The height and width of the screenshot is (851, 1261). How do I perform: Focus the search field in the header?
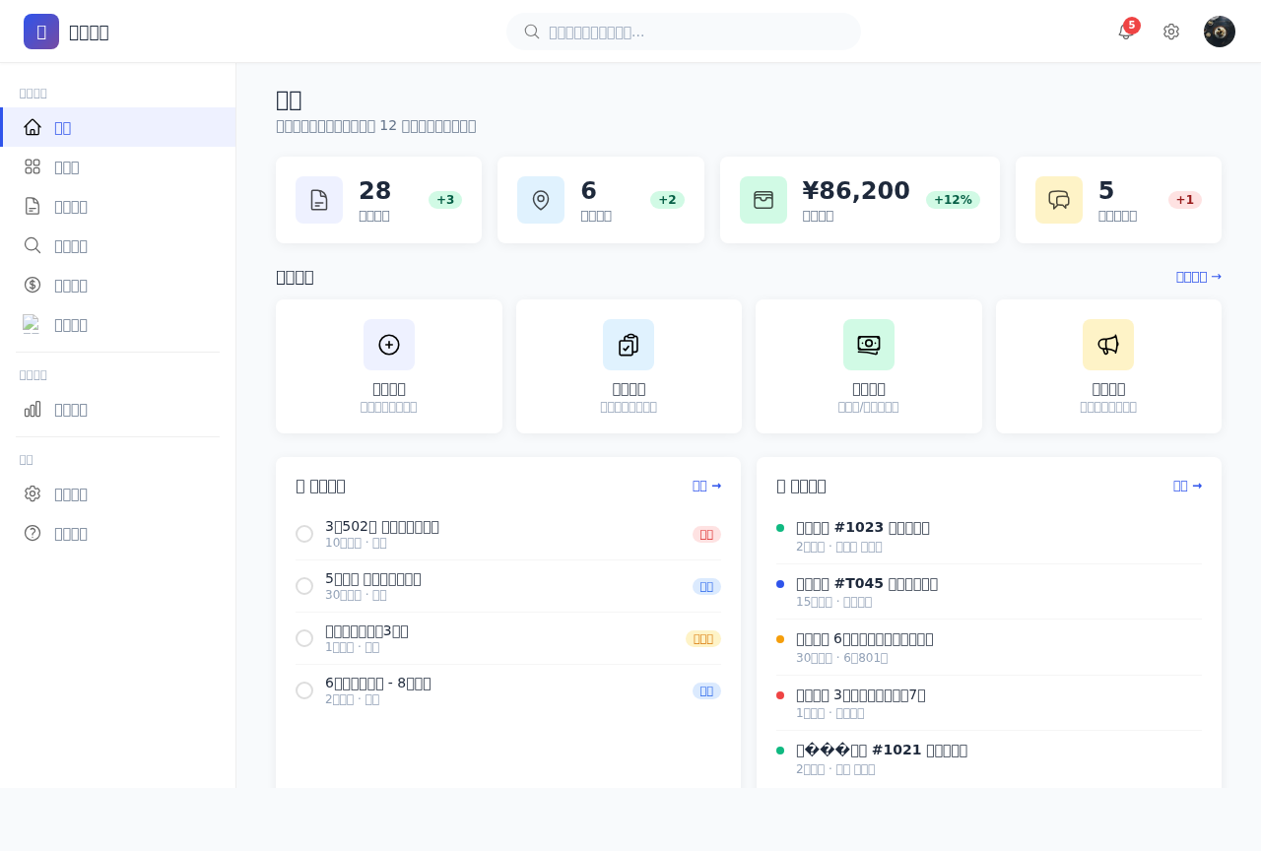click(x=684, y=32)
